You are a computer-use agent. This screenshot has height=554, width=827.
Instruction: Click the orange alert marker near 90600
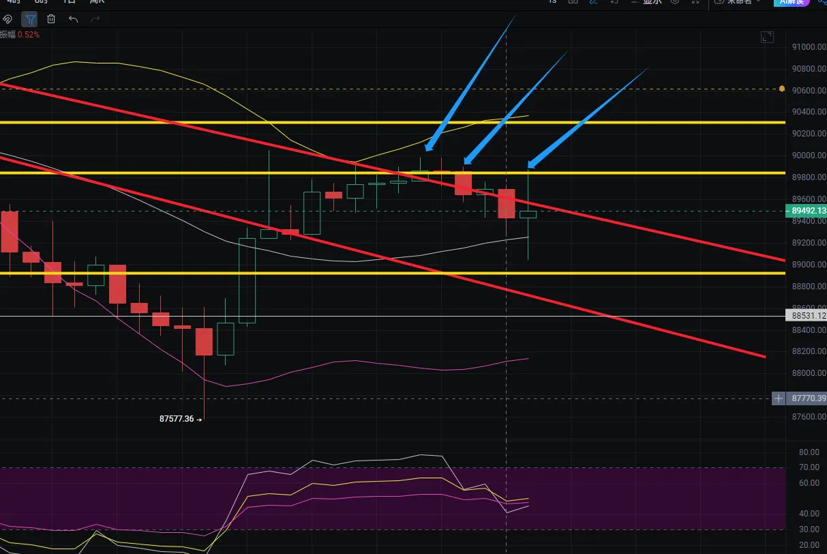point(782,89)
